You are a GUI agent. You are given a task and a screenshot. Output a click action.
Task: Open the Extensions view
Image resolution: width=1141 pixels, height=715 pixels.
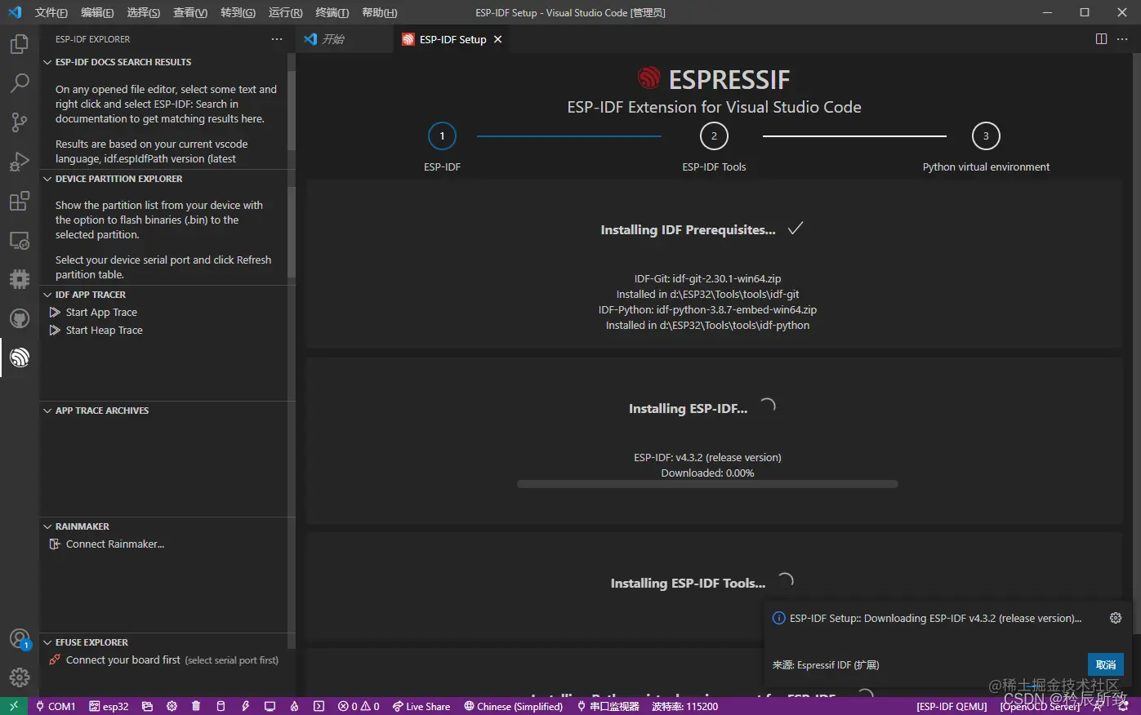(x=20, y=201)
